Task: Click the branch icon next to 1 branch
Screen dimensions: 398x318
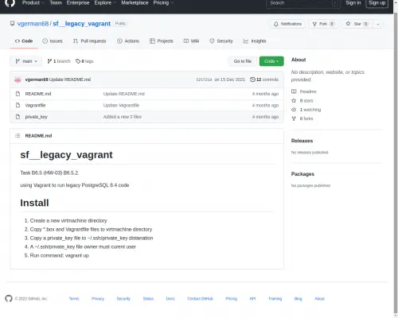Action: pos(49,61)
